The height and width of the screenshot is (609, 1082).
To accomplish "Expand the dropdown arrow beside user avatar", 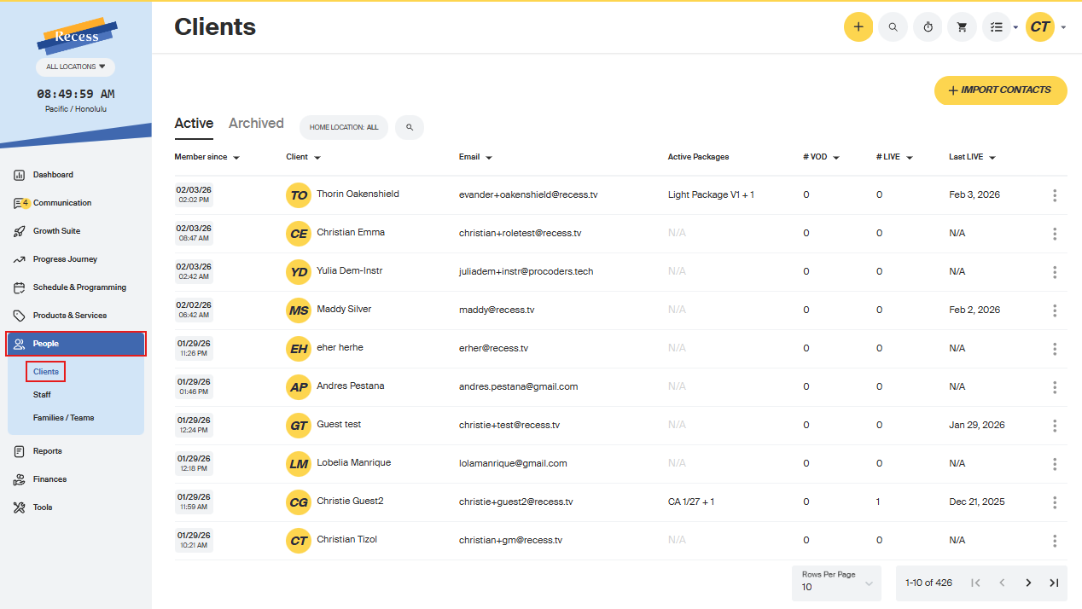I will 1064,27.
